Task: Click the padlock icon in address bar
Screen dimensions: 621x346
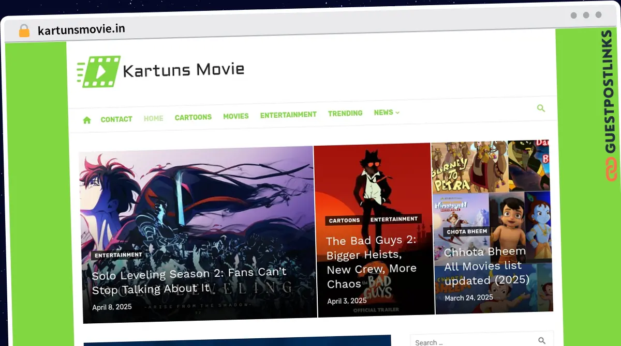Action: (x=24, y=31)
